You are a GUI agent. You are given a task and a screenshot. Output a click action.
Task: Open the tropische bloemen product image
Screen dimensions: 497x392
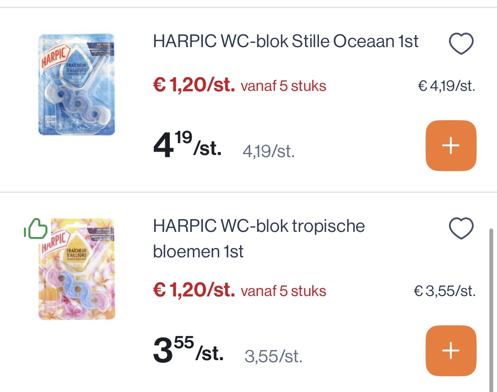(76, 269)
